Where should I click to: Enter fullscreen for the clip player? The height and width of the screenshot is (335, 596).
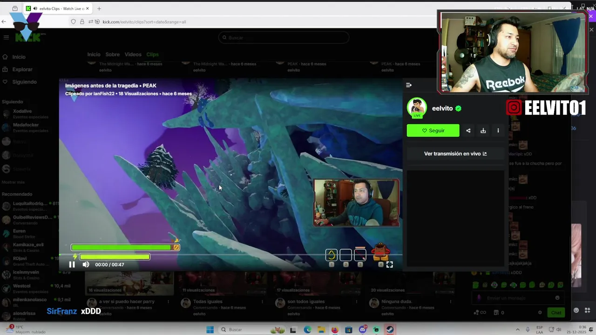coord(389,264)
